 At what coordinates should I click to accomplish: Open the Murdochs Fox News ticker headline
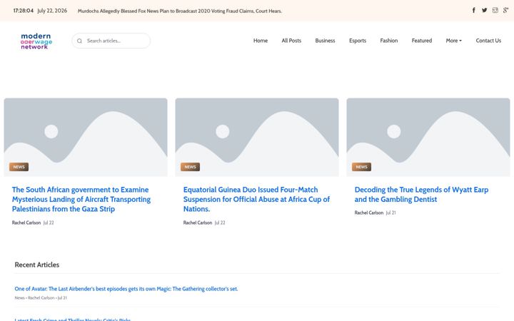(x=180, y=11)
